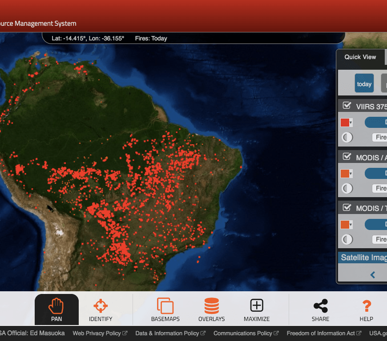Screen dimensions: 387x341
Task: Open MODIS / T orange color dropdown
Action: pos(347,225)
